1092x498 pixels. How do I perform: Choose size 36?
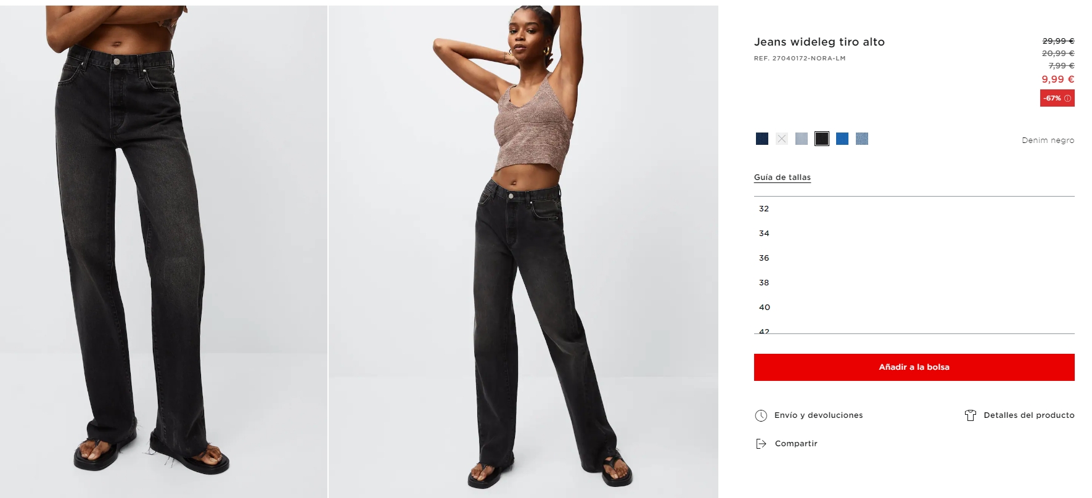[x=914, y=258]
